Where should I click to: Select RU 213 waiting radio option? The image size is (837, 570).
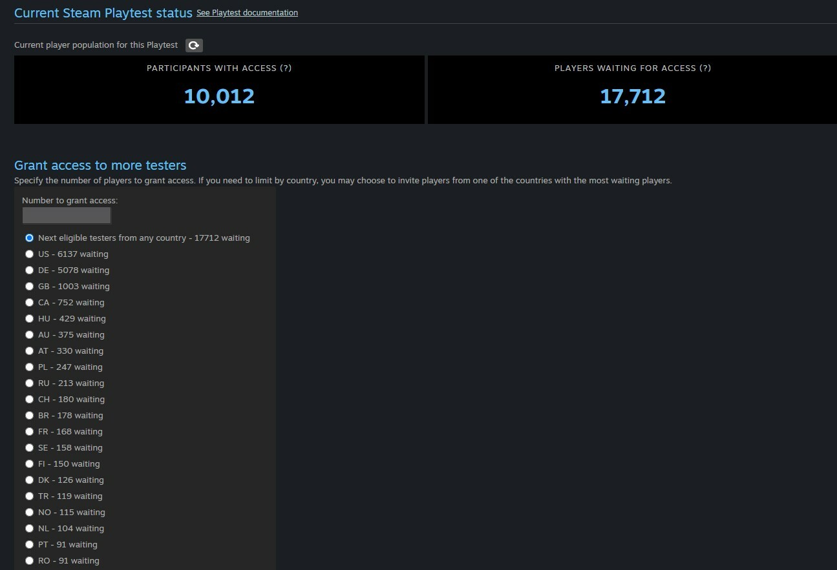(29, 383)
